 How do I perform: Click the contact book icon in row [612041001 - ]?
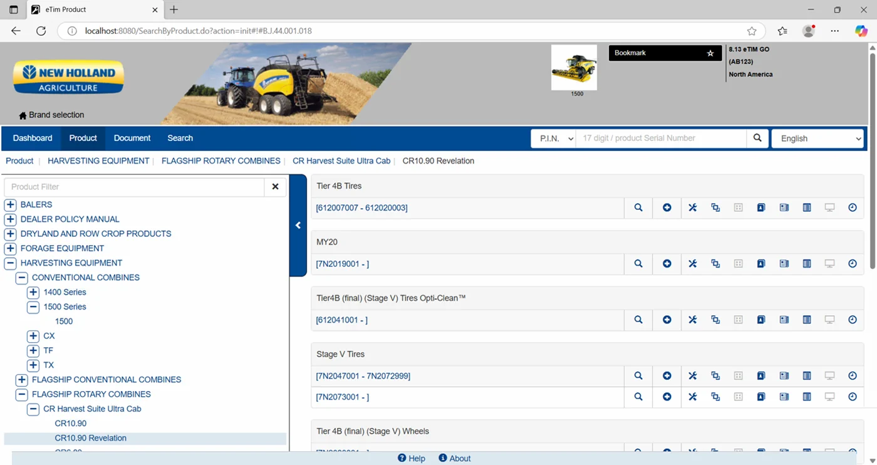tap(761, 320)
